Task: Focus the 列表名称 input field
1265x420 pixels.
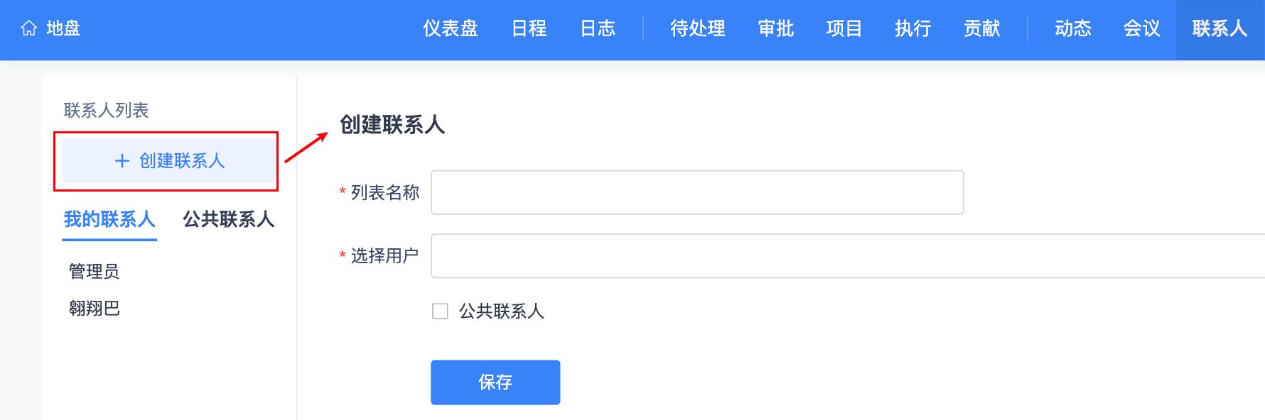Action: [696, 192]
